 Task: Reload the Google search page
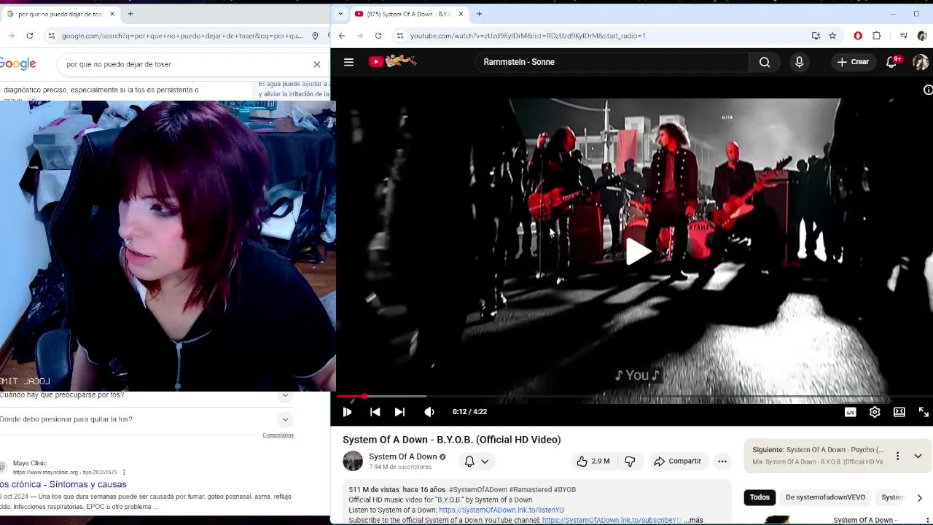pyautogui.click(x=29, y=36)
